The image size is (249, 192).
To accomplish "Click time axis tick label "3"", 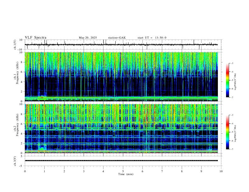I will [84, 171].
